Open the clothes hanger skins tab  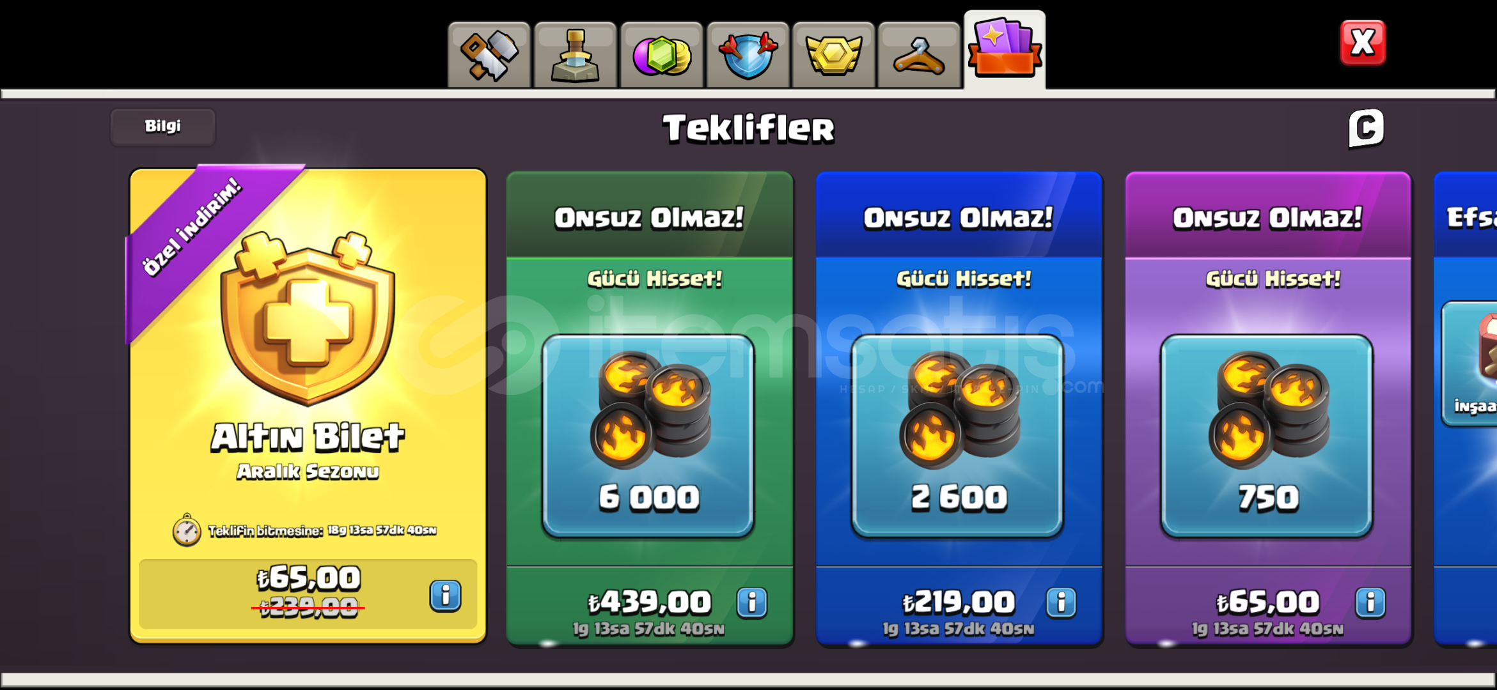click(919, 55)
